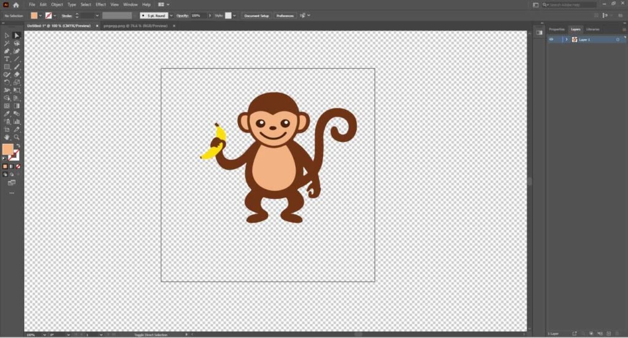Choose the Paintbrush tool
Viewport: 628px width, 338px height.
tap(17, 67)
